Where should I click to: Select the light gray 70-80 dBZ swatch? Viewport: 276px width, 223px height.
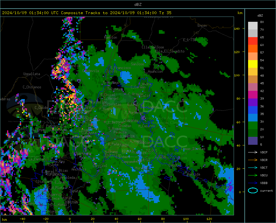[x=253, y=26]
